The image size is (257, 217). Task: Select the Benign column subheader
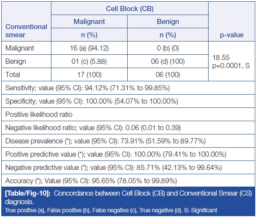[168, 21]
